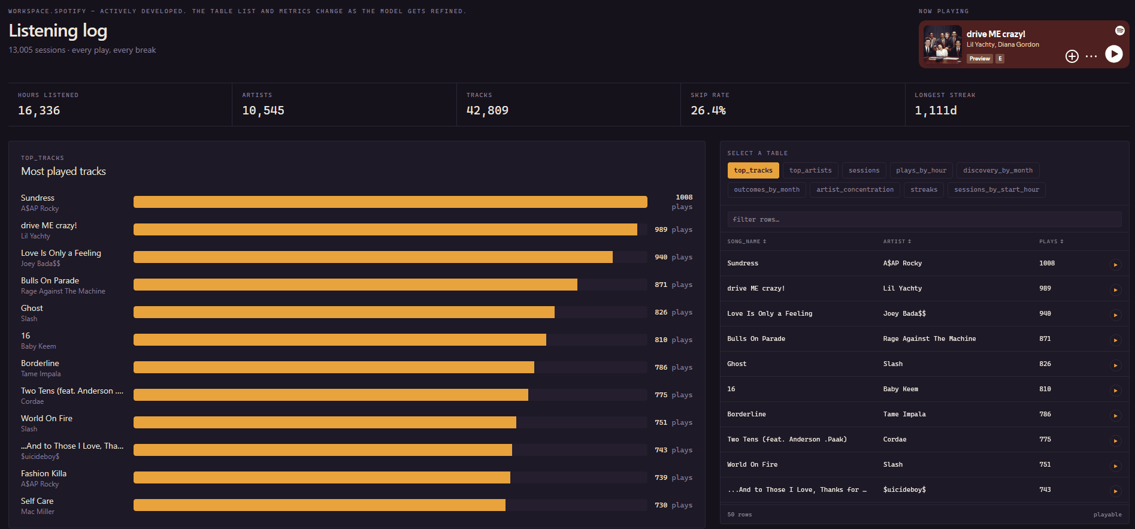Play World On Fire table row
This screenshot has height=529, width=1135.
pos(1115,466)
